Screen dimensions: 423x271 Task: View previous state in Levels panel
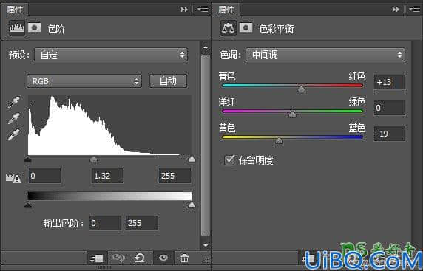118,258
